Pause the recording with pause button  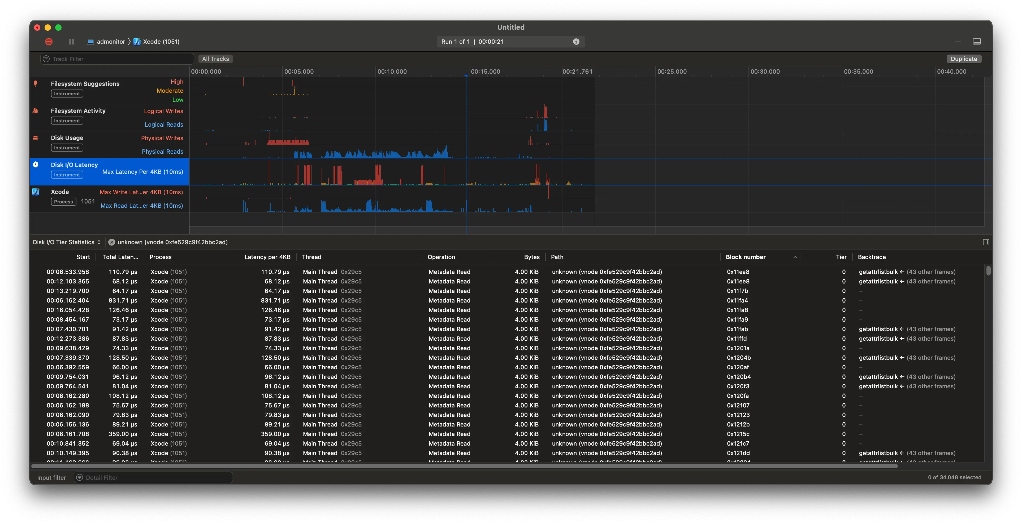(71, 42)
